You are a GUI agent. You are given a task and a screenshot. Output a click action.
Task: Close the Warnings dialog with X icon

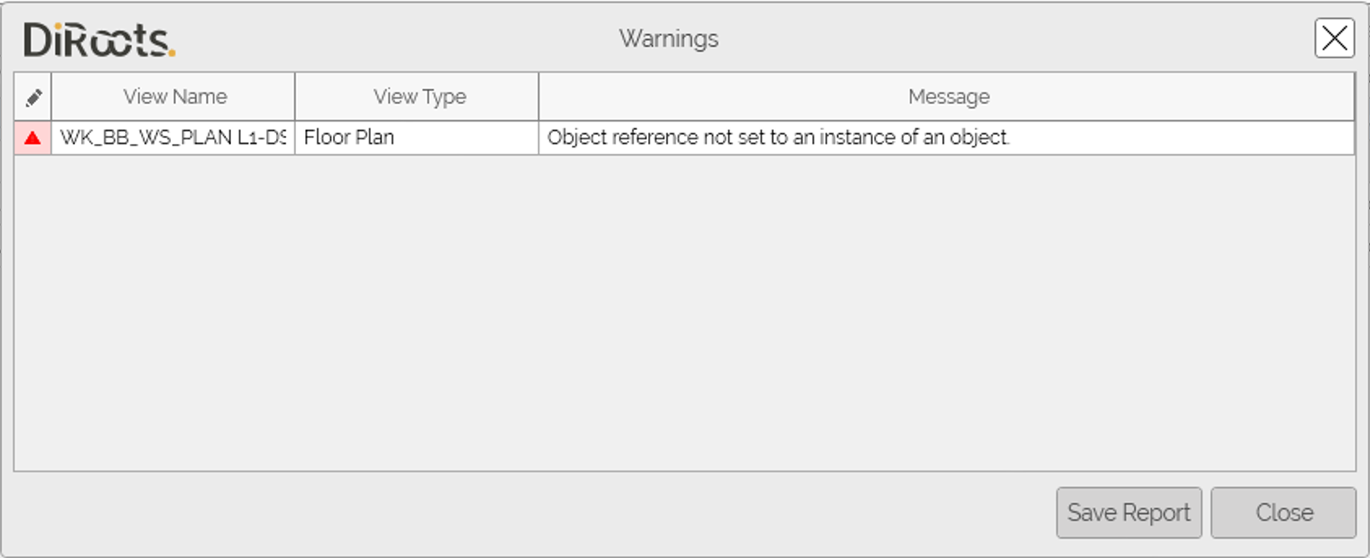[1333, 38]
